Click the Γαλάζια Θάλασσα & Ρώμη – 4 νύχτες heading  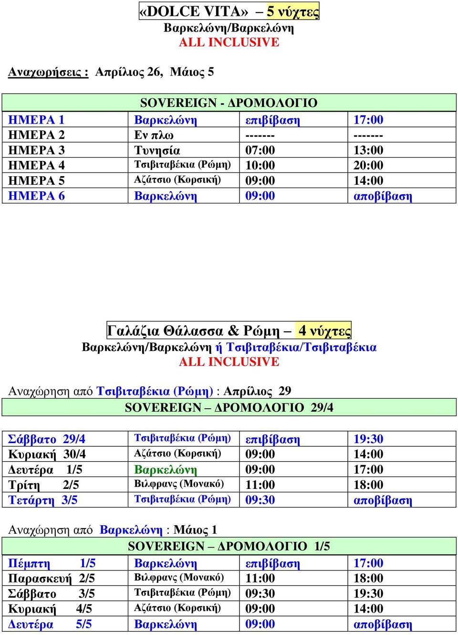tap(229, 330)
